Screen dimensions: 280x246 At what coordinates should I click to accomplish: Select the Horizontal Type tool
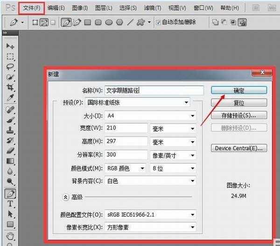click(x=10, y=203)
